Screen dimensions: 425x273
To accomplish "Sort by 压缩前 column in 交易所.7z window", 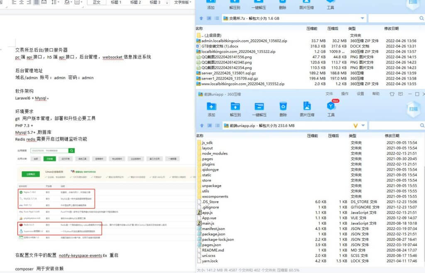I will pos(312,29).
